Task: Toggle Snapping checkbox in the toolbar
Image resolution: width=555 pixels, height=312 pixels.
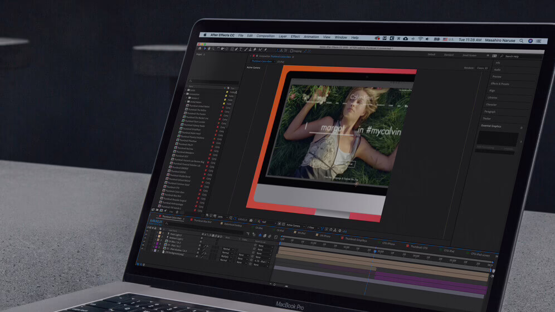Action: click(291, 51)
